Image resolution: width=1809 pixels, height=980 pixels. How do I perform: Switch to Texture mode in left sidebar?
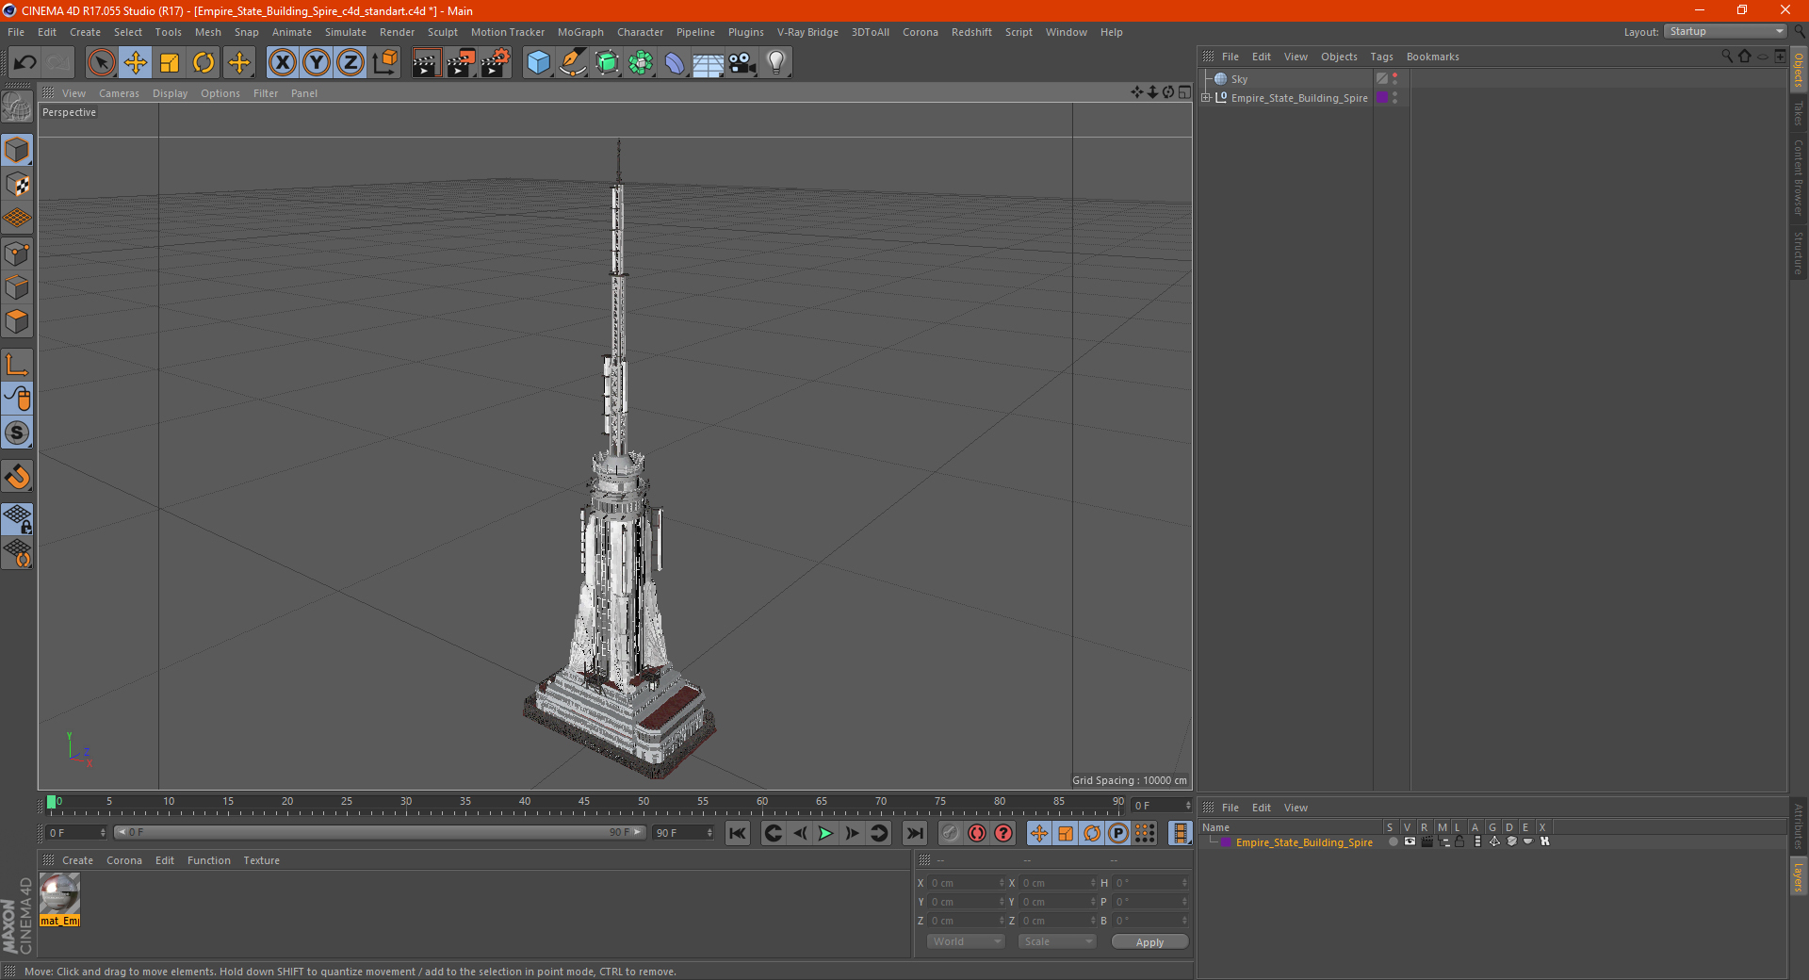click(x=18, y=185)
